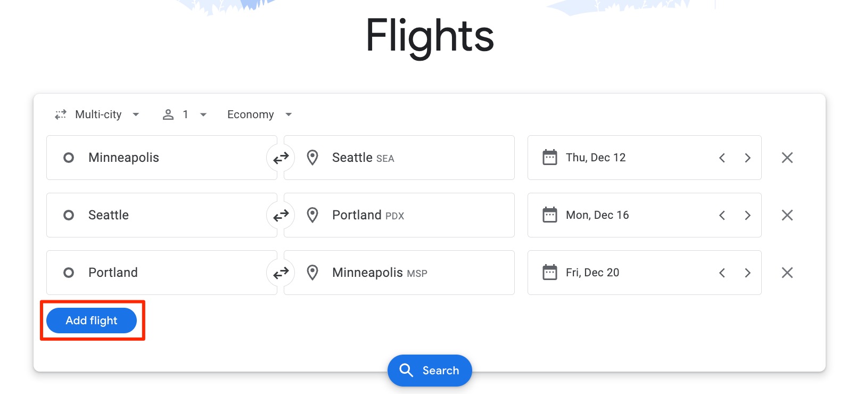Viewport: 856px width, 394px height.
Task: Click the Search button
Action: pyautogui.click(x=429, y=370)
